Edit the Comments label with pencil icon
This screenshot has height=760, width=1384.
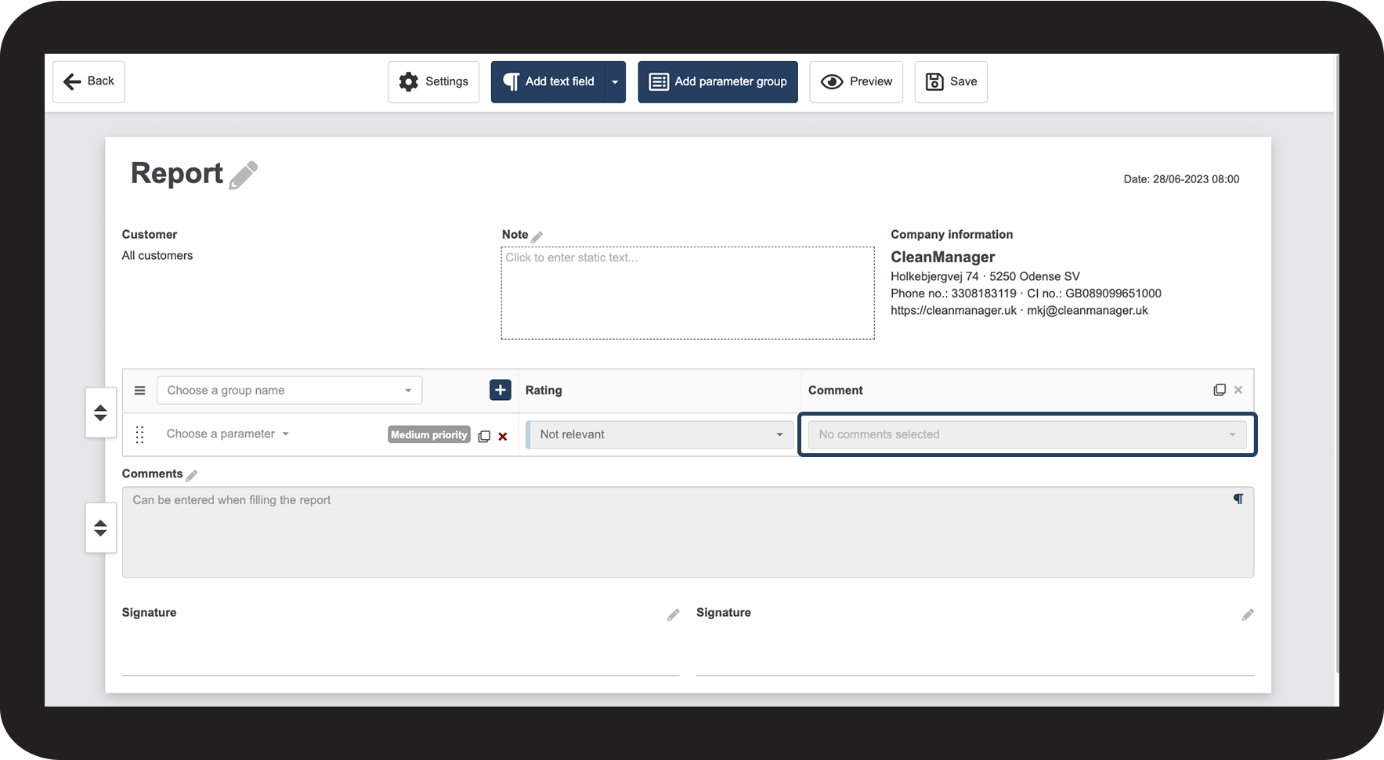tap(192, 475)
